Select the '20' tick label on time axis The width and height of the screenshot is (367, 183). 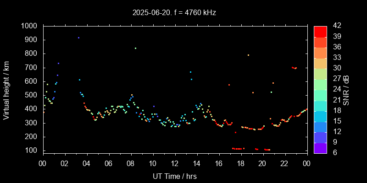[263, 163]
